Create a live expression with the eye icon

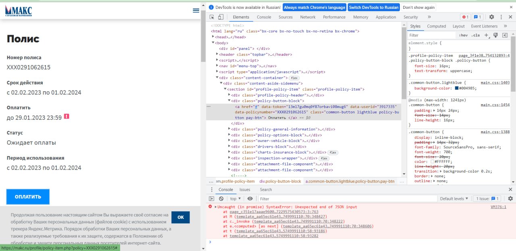click(x=250, y=199)
